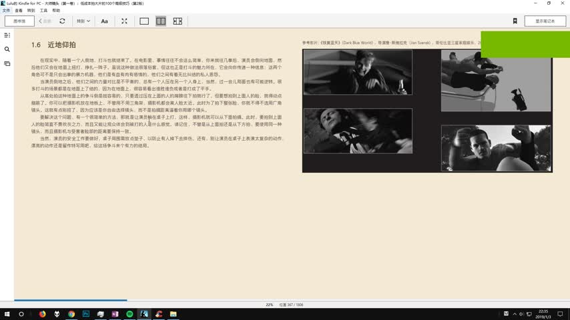Open the 图书馆 (Library) button

(x=19, y=21)
